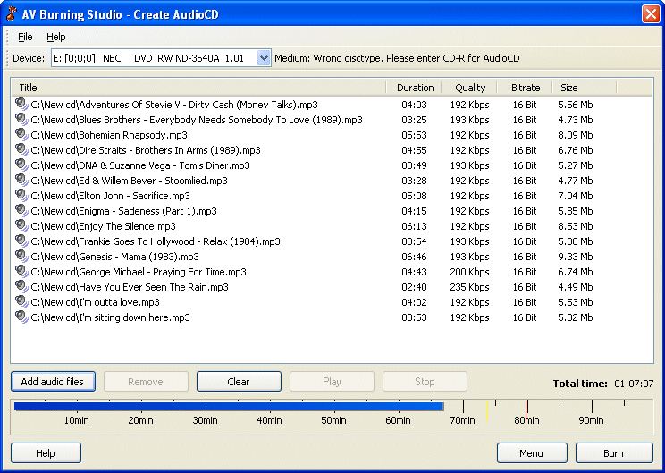Sort tracks by the Duration column header
This screenshot has width=665, height=473.
415,88
